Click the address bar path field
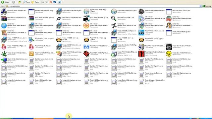Screen dimensions: 212x119 click(x=103, y=6)
